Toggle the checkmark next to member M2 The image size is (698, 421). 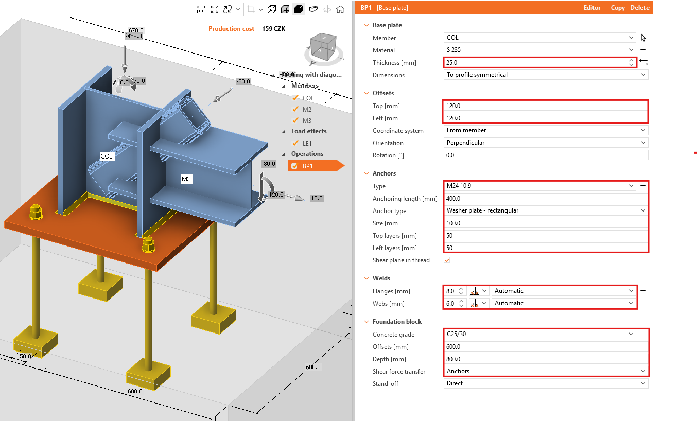[x=295, y=109]
